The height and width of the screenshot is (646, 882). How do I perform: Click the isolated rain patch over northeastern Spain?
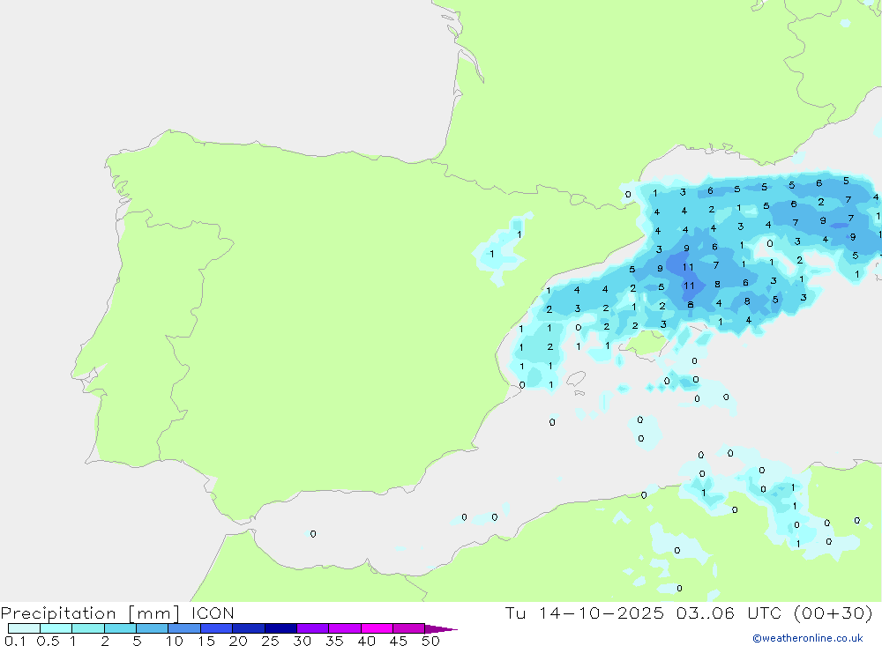point(504,249)
